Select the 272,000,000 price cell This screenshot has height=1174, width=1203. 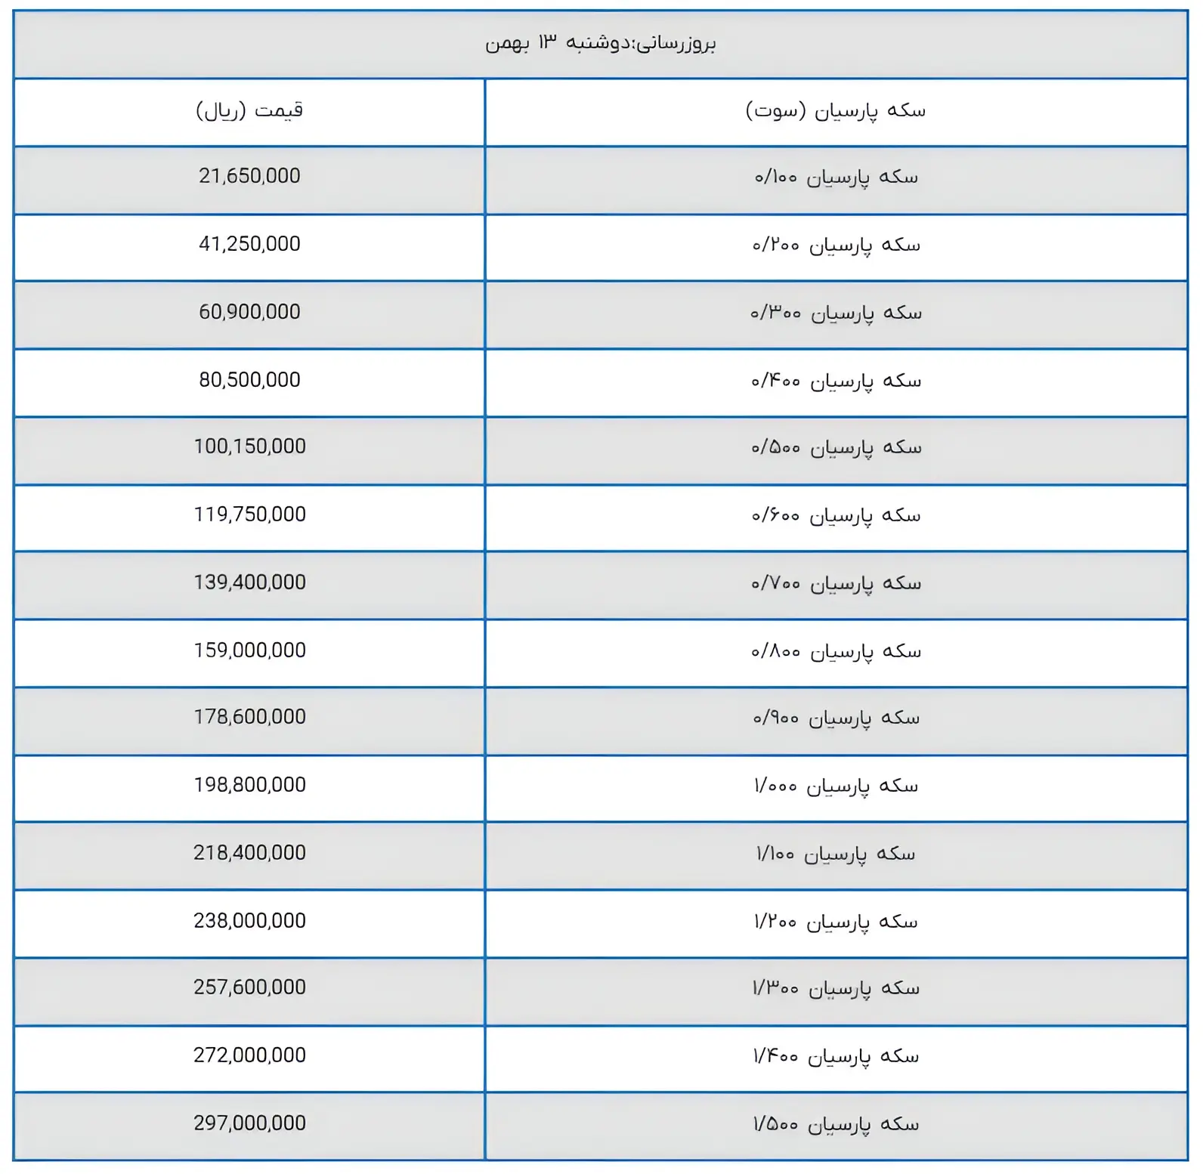click(x=249, y=1055)
